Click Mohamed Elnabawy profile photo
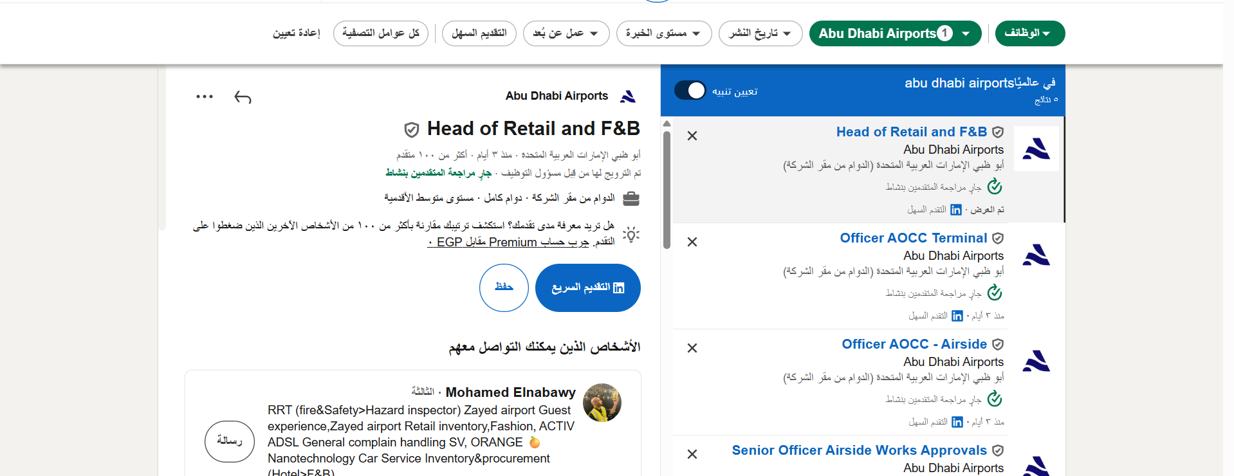The image size is (1234, 476). [602, 403]
